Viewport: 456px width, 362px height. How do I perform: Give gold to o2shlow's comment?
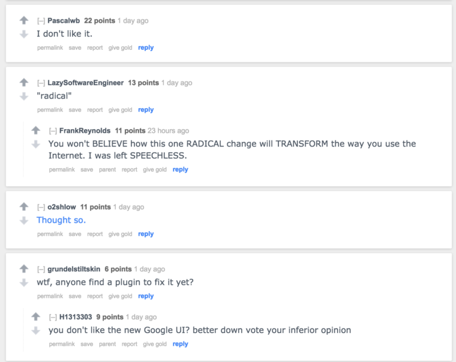pos(120,234)
